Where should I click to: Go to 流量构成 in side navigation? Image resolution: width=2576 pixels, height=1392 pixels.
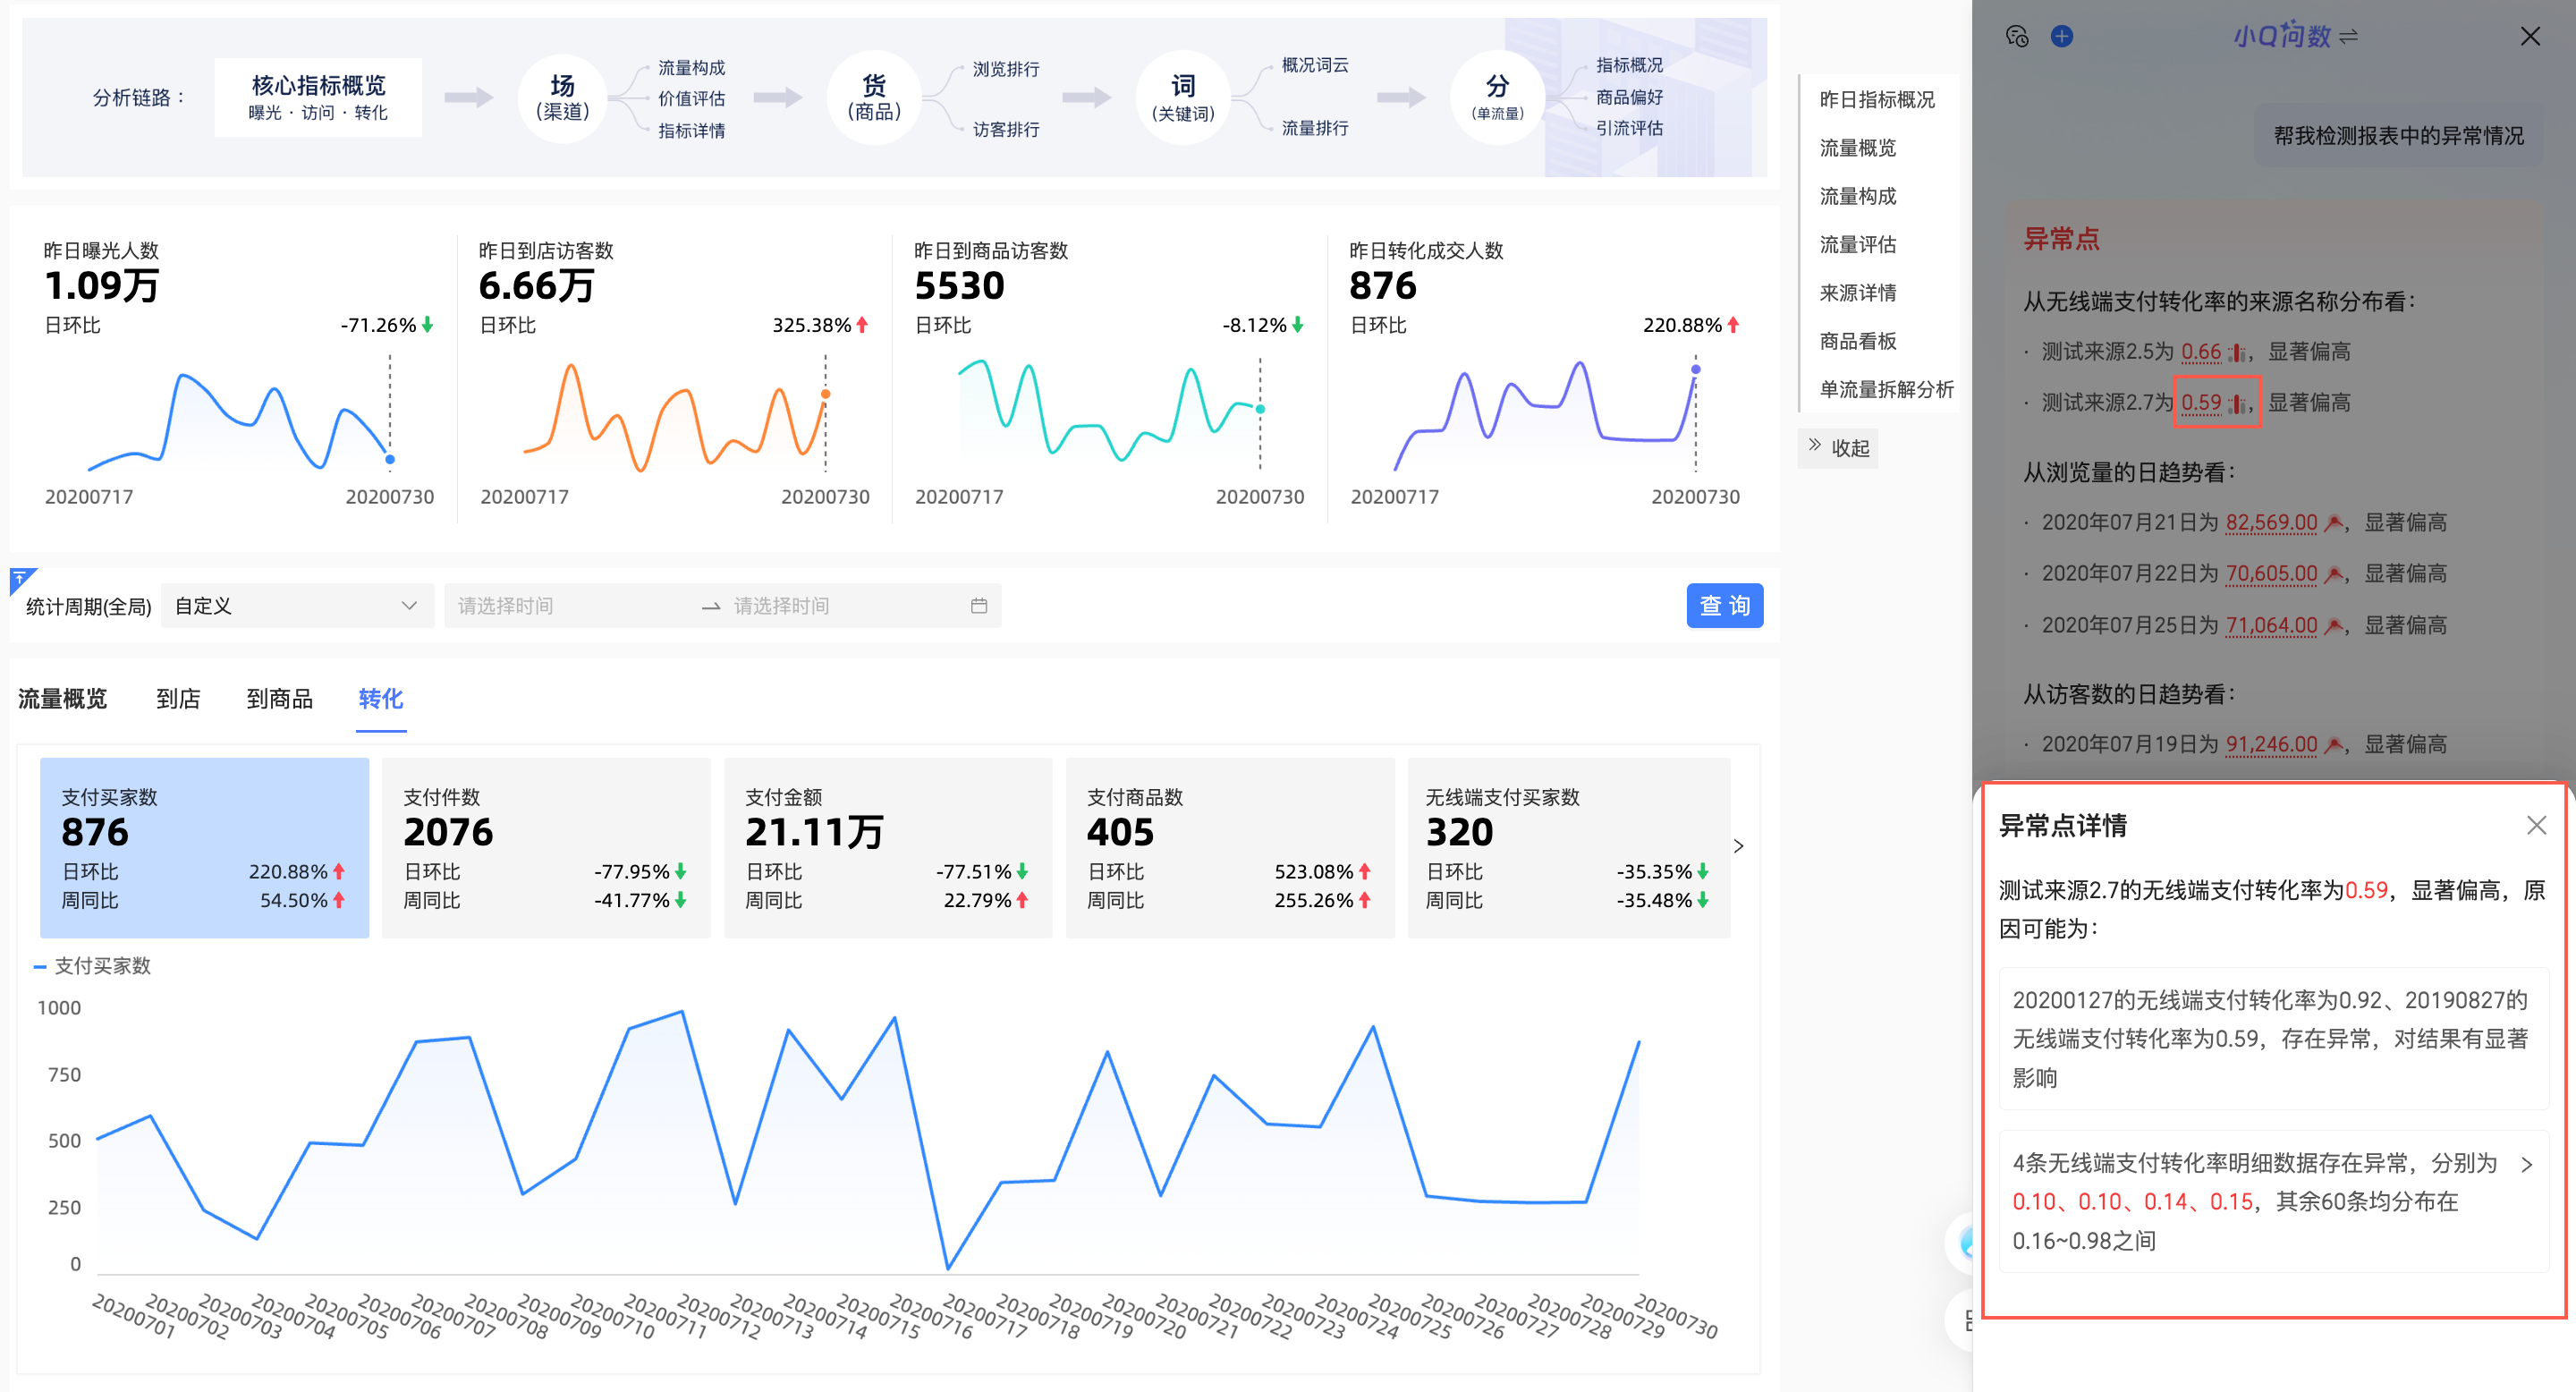[1857, 196]
